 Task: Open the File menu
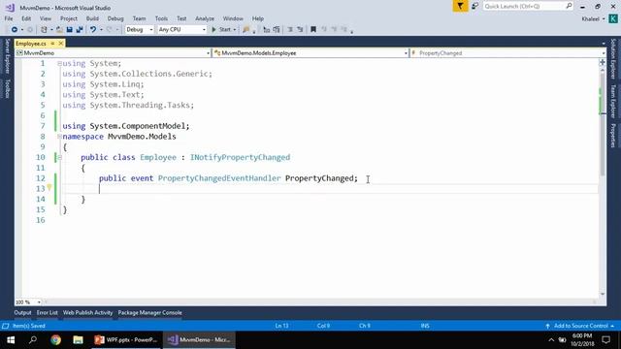tap(9, 18)
